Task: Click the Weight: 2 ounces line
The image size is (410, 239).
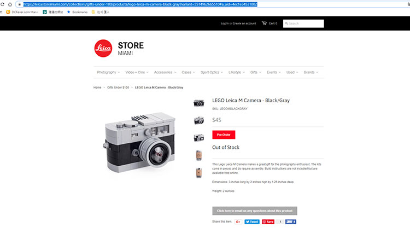Action: click(223, 191)
